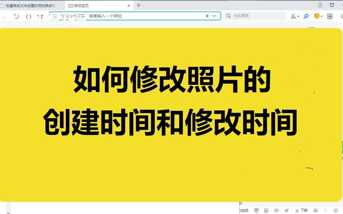The width and height of the screenshot is (343, 214).
Task: Open the orange shield dropdown arrow
Action: point(322,16)
